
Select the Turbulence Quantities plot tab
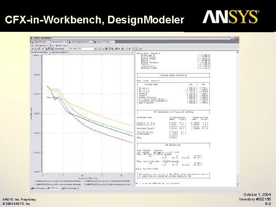(x=59, y=52)
